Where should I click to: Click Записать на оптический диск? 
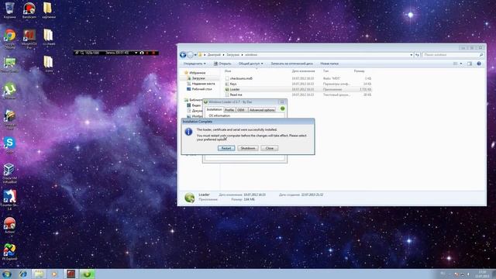[291, 64]
